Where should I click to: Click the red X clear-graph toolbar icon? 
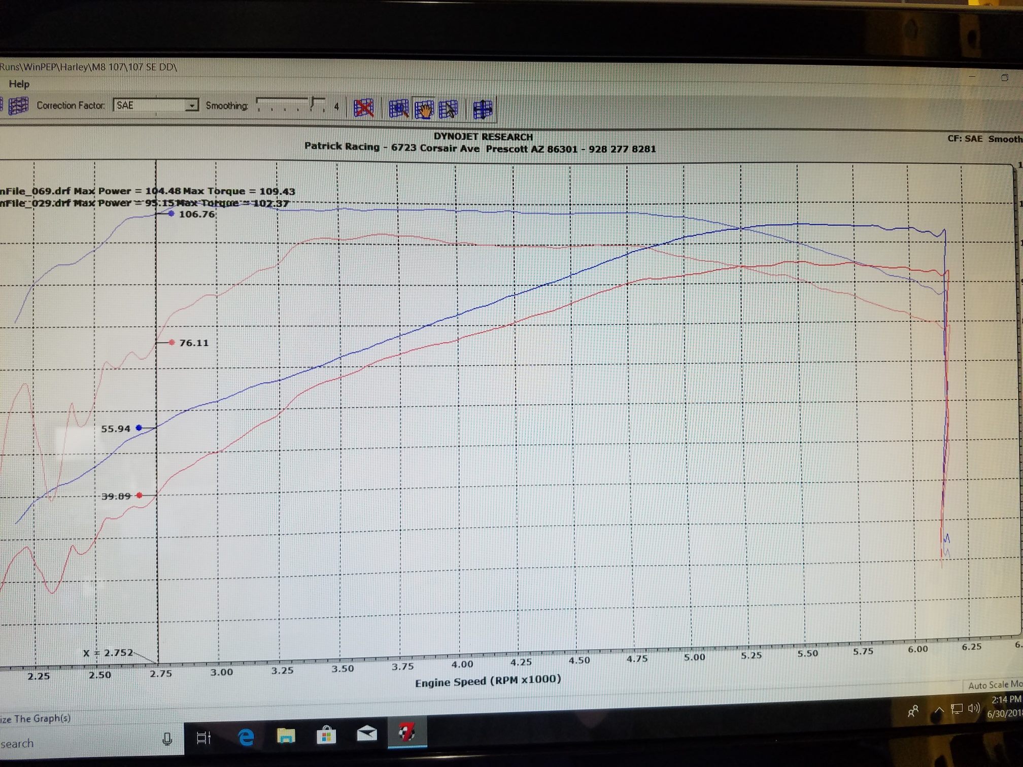(363, 108)
